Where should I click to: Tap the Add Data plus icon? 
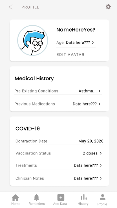(61, 198)
